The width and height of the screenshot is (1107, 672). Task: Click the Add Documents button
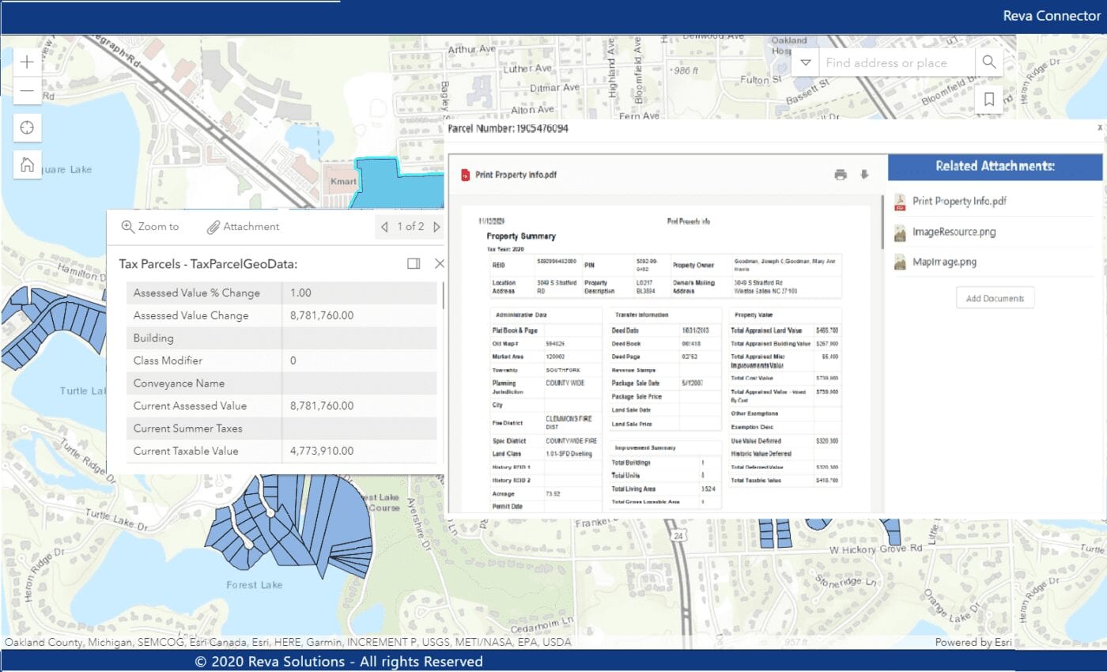click(995, 298)
